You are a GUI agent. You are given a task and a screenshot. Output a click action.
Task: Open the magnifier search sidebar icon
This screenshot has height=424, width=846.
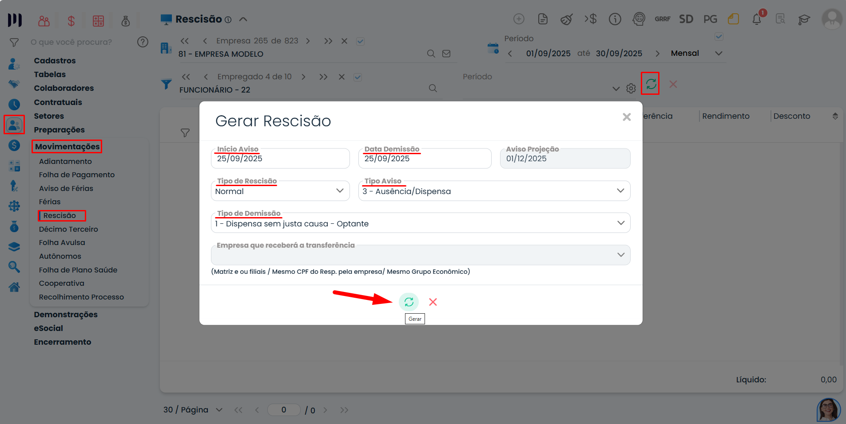(14, 267)
